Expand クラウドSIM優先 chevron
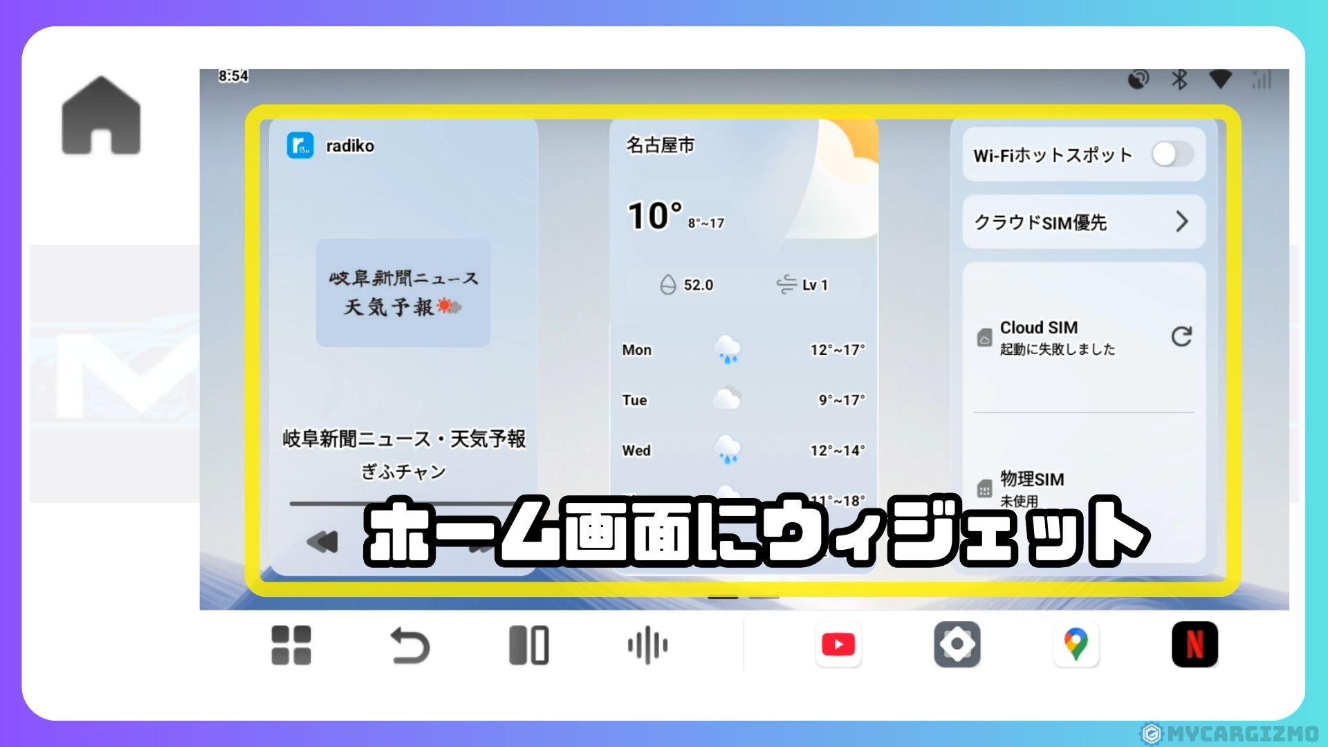This screenshot has width=1328, height=747. pos(1181,221)
